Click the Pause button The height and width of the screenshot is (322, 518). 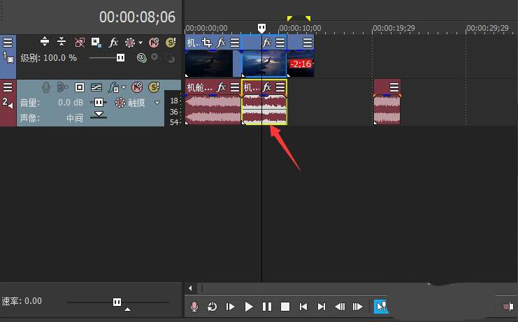click(x=267, y=307)
